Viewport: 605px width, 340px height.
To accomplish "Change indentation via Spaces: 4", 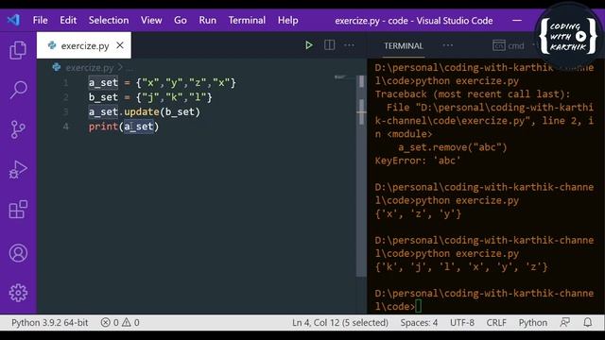I will 419,322.
